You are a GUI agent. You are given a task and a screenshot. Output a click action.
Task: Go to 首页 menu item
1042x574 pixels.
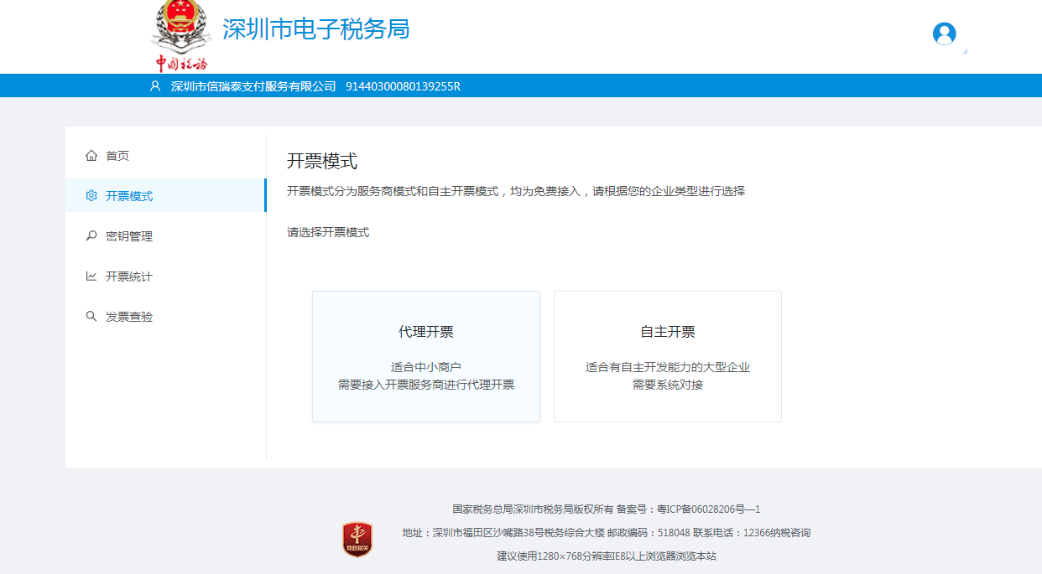117,156
